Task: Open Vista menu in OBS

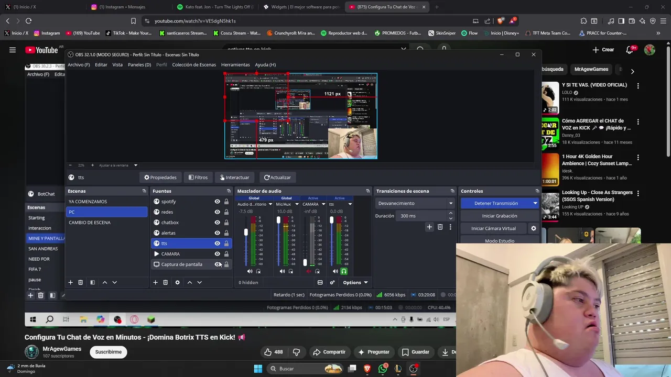Action: click(117, 65)
